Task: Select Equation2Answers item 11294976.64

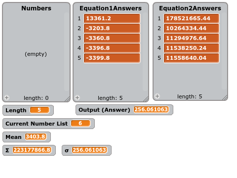Action: pyautogui.click(x=192, y=38)
